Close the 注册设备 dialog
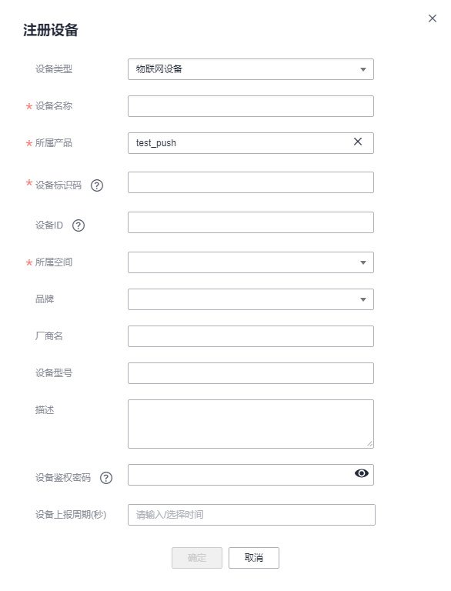 tap(433, 18)
